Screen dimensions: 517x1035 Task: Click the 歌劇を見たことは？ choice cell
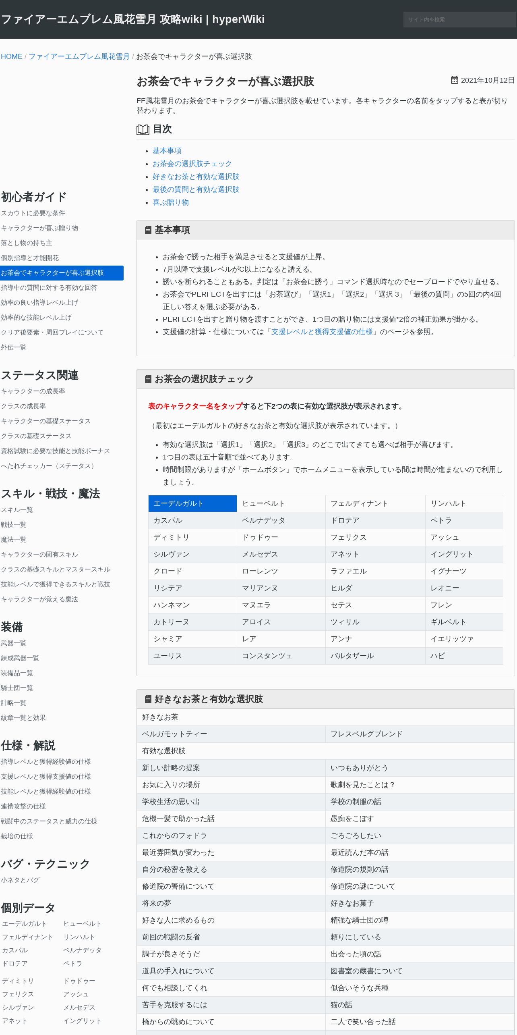click(x=420, y=785)
